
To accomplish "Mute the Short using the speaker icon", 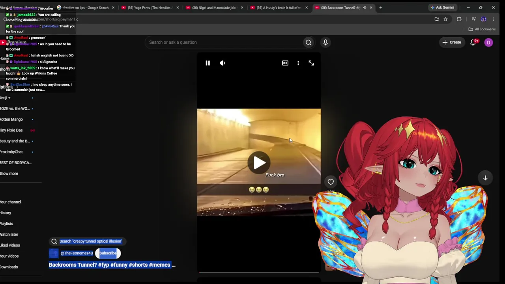I will pos(223,63).
